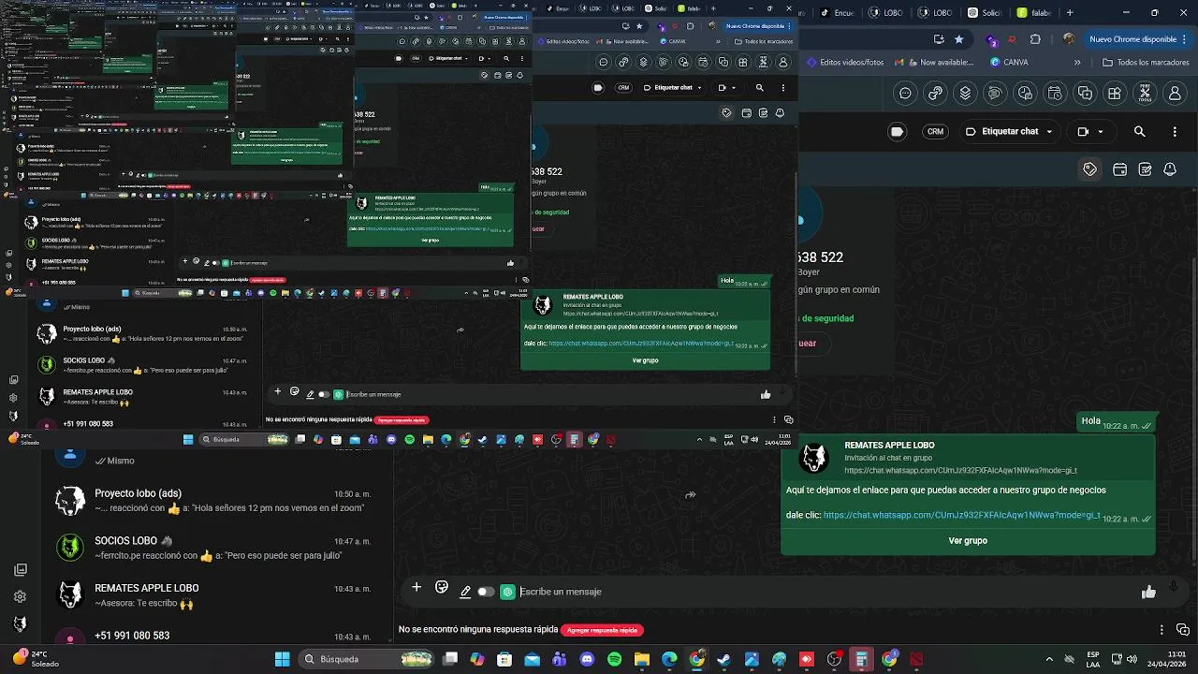Open the arrow next to the outermost video call icon
1198x674 pixels.
click(x=1100, y=132)
